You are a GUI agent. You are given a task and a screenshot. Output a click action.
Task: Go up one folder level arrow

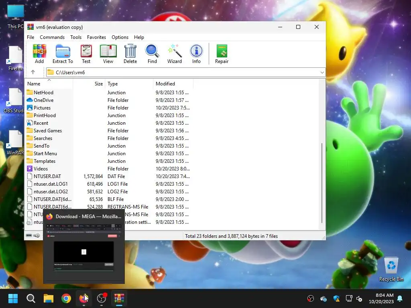[x=33, y=72]
